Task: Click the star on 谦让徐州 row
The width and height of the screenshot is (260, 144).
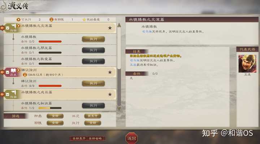Action: (110, 72)
